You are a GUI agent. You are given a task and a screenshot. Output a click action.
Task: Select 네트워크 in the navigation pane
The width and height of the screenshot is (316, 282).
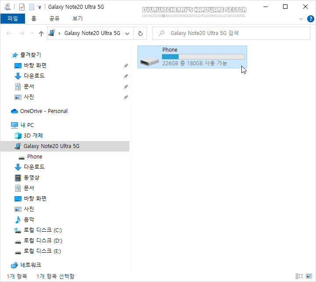[x=31, y=265]
